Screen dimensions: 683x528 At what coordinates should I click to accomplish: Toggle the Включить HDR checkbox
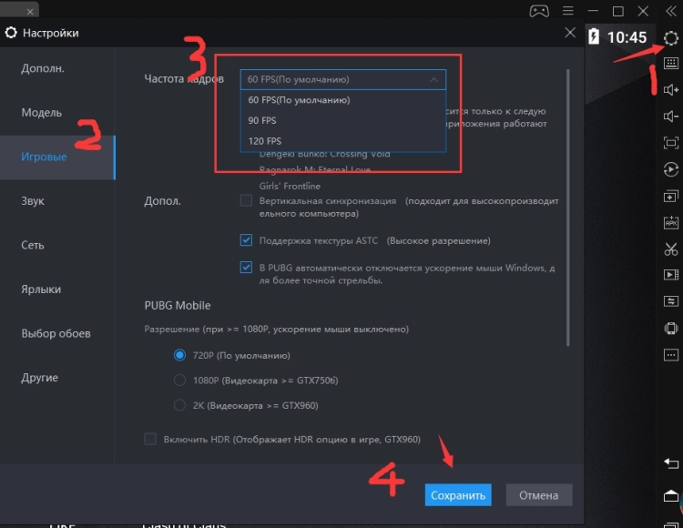point(150,439)
